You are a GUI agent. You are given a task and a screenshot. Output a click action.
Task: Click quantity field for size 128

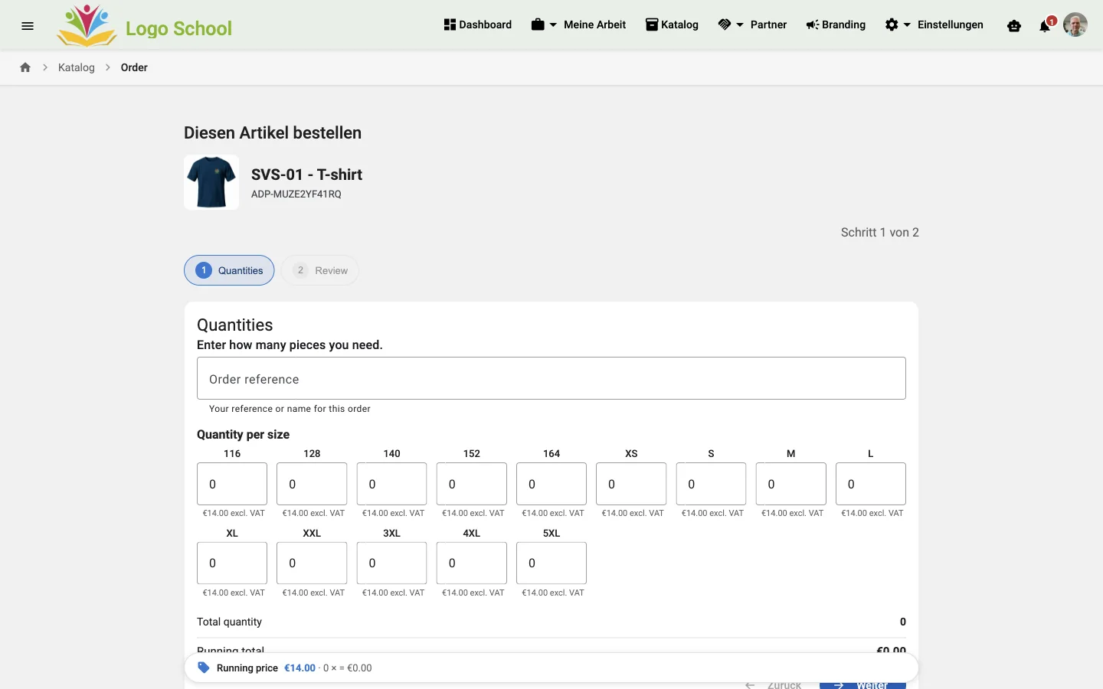click(312, 484)
